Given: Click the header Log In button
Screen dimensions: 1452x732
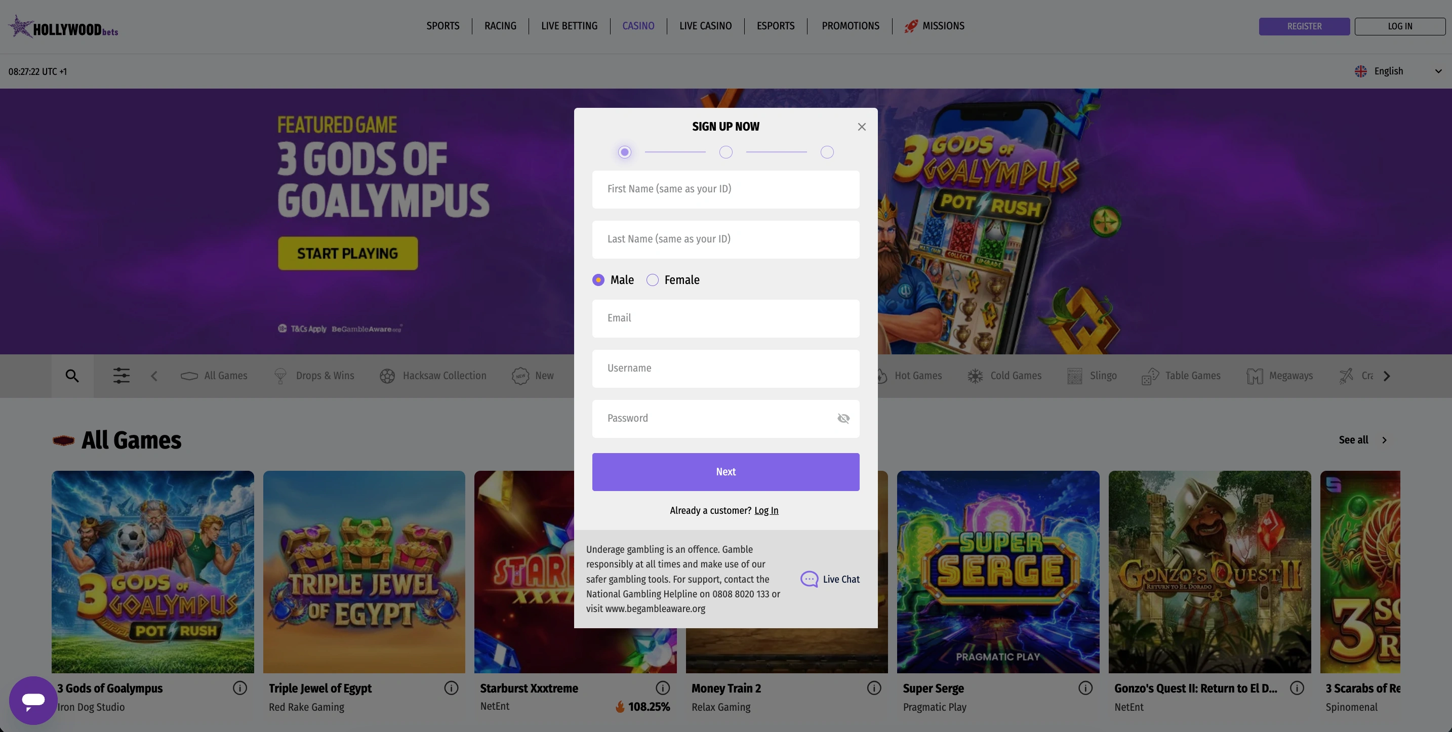Looking at the screenshot, I should pyautogui.click(x=1400, y=26).
